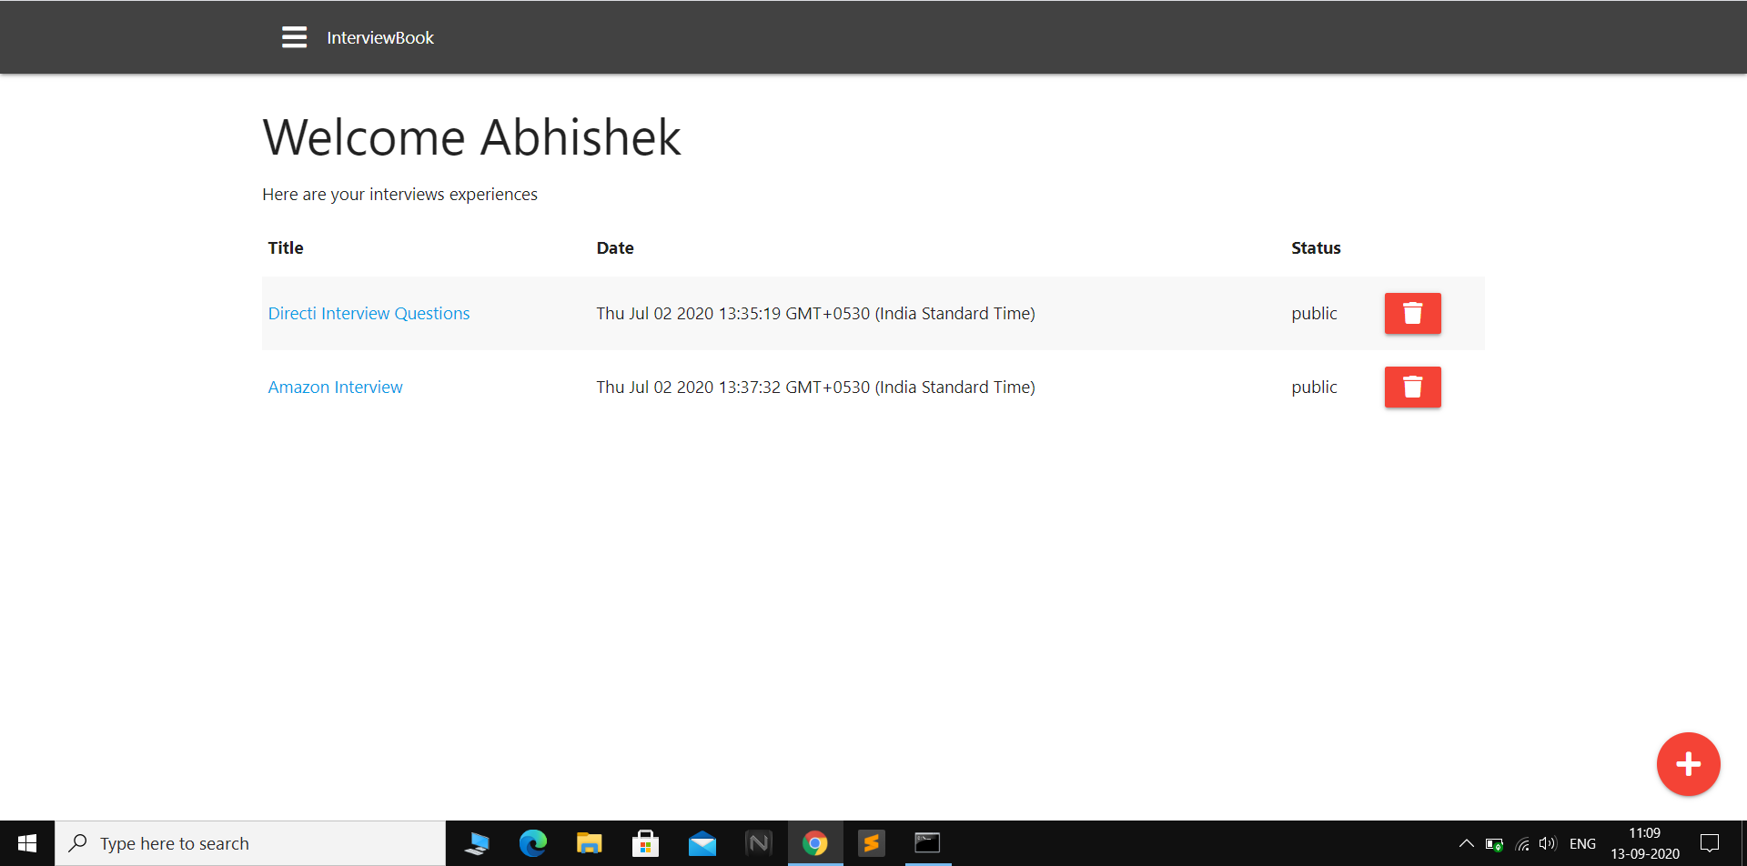Open the laptop-and-pen icon in taskbar
Screen dimensions: 1747x866
tap(477, 843)
